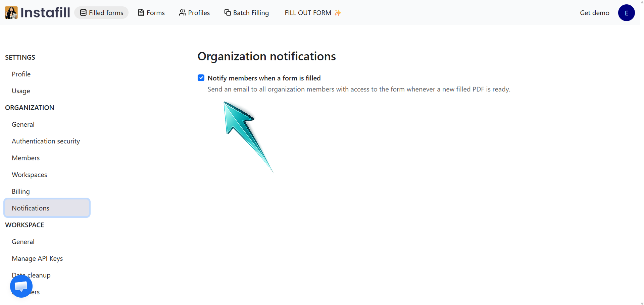The image size is (644, 305).
Task: Expand the WORKSPACE section header
Action: pyautogui.click(x=24, y=225)
